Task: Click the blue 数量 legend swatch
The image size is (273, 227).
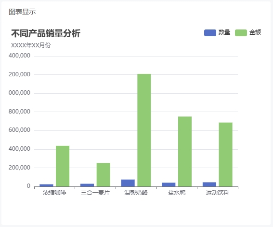Action: (210, 33)
